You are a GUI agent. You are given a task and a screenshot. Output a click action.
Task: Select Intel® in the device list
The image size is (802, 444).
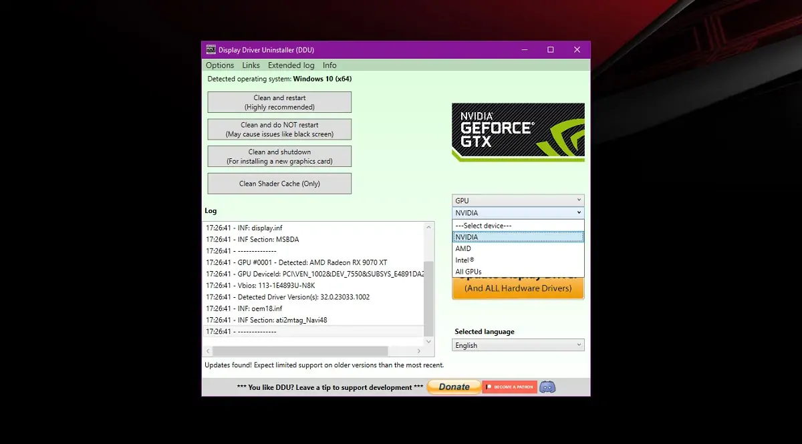click(518, 260)
